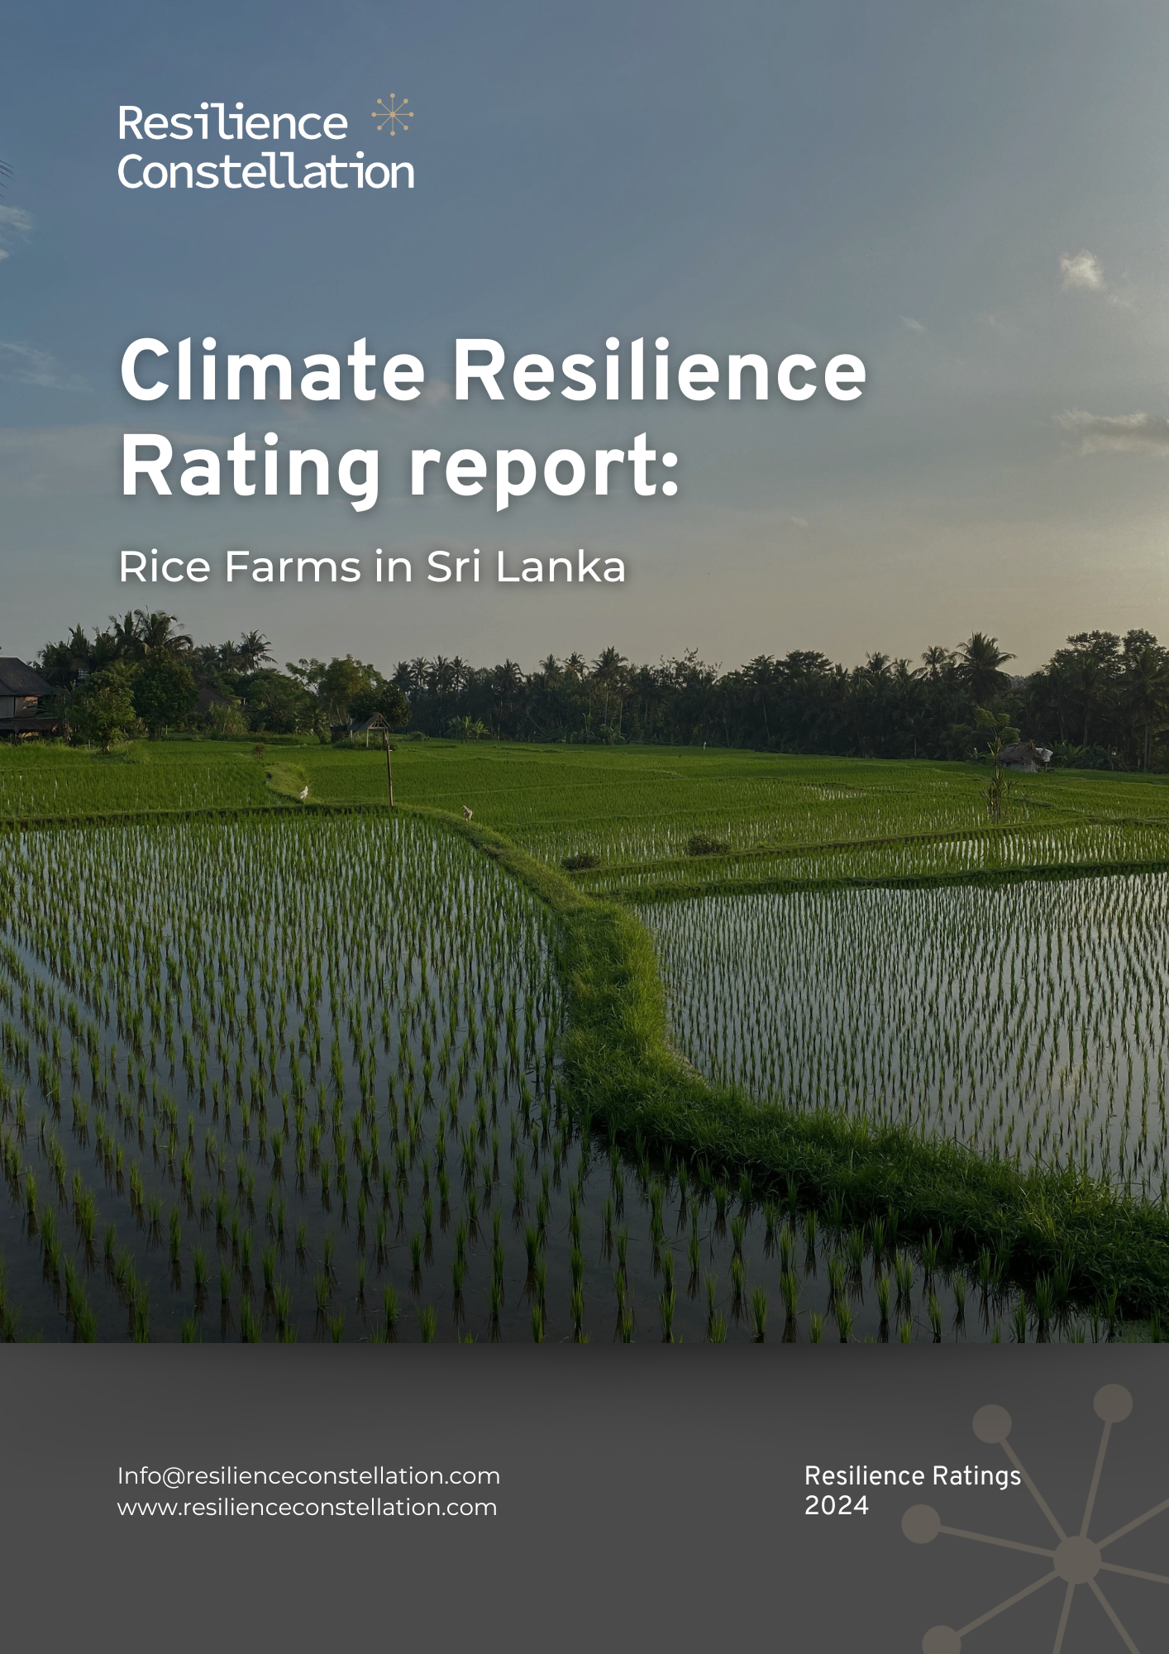Click the Resilience Constellation logo text
The height and width of the screenshot is (1654, 1169).
265,148
